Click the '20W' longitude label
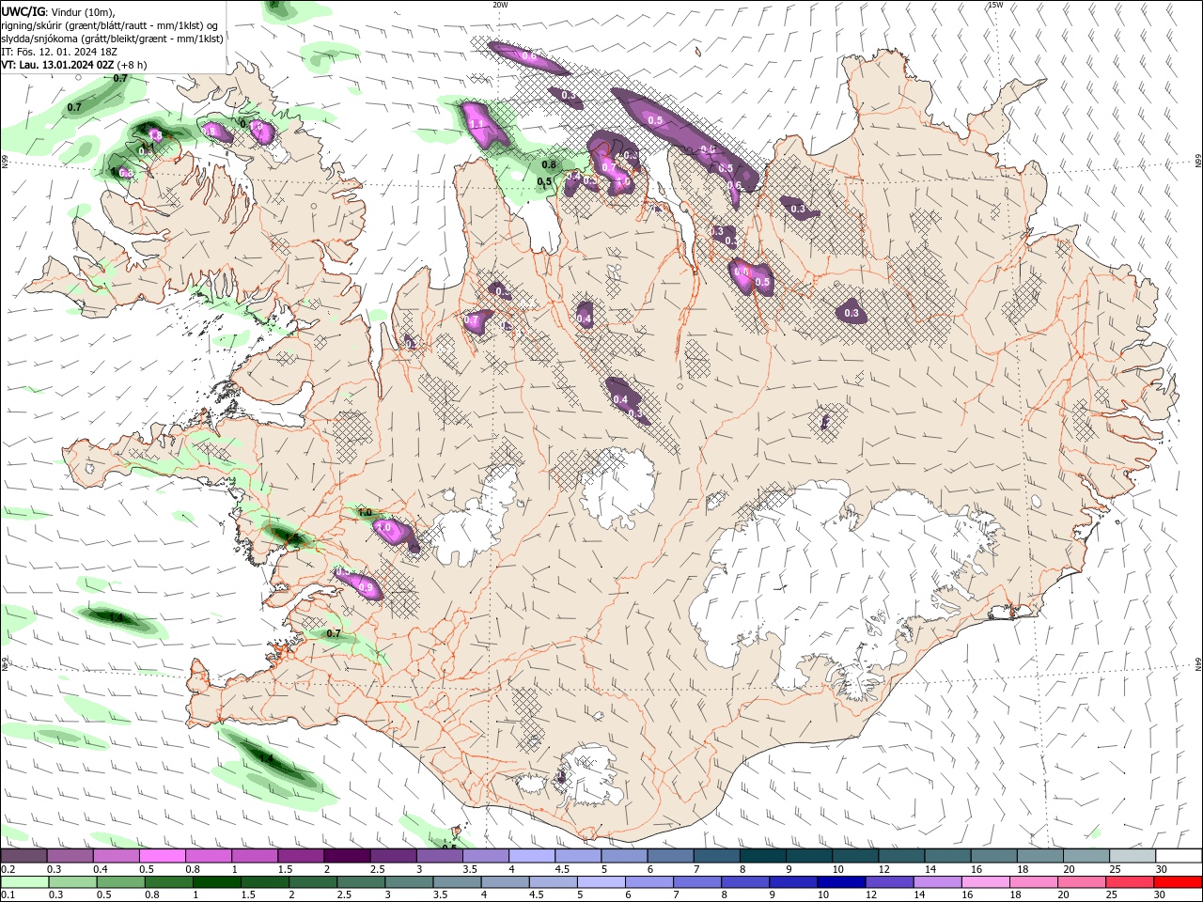1203x902 pixels. 500,4
